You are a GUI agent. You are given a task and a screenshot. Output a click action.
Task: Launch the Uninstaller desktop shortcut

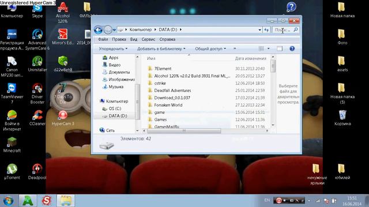click(37, 64)
